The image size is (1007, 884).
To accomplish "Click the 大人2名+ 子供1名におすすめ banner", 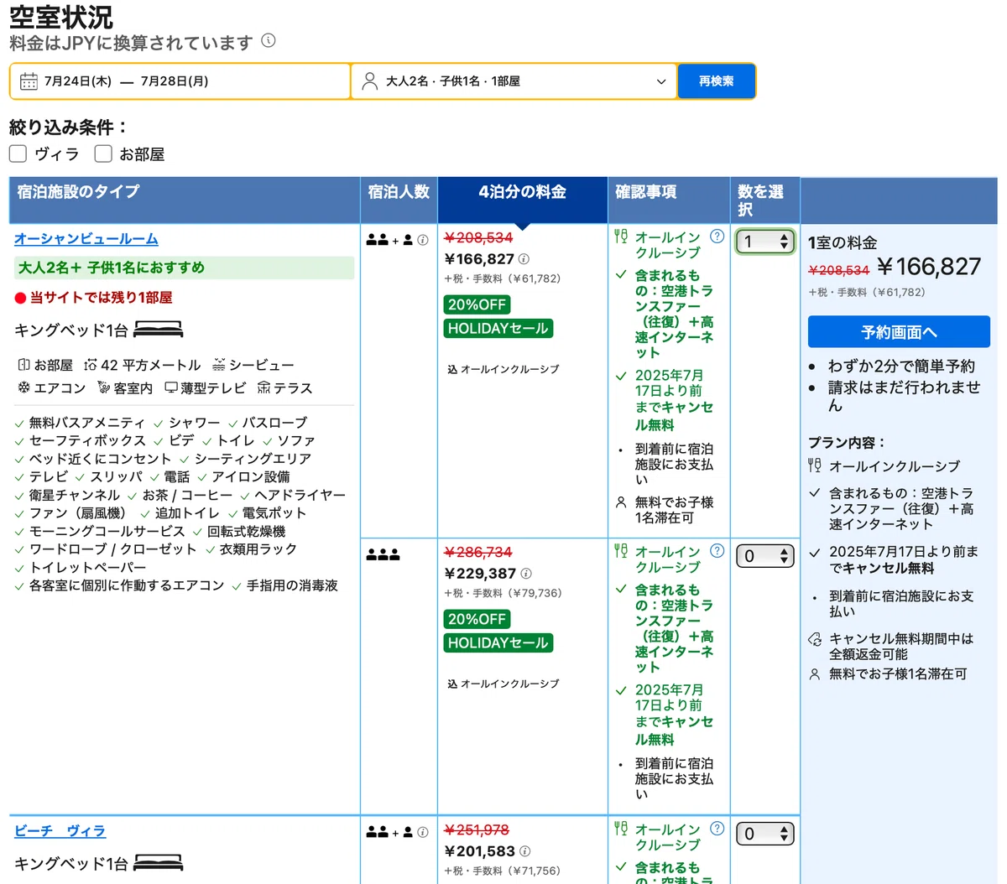I will 184,268.
